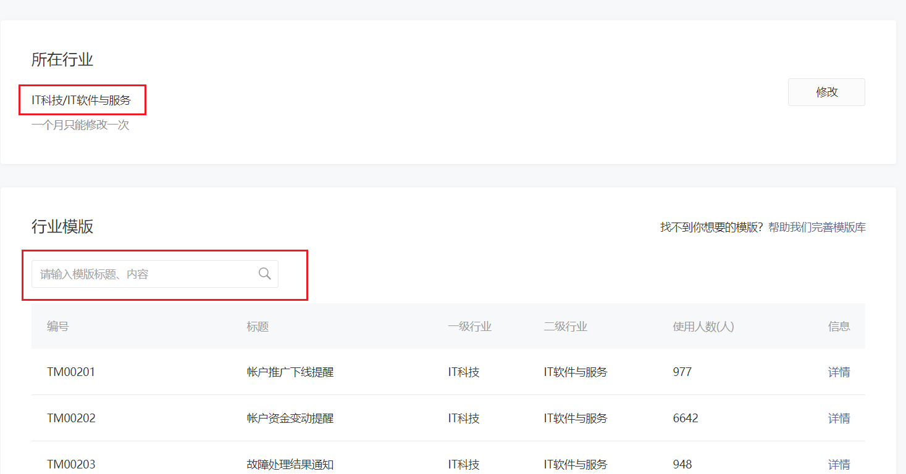Sort by the 使用人数(人) column header
This screenshot has width=906, height=474.
703,326
